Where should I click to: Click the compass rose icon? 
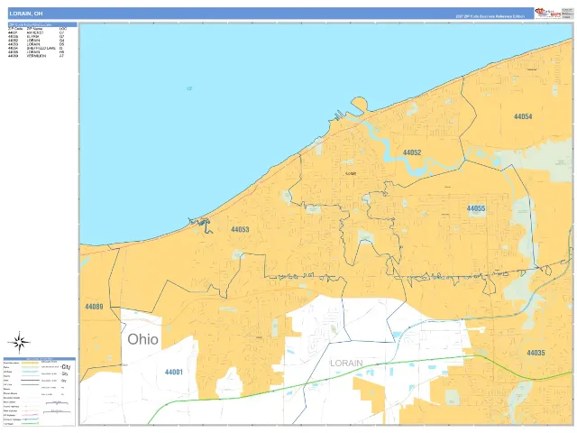click(x=19, y=343)
